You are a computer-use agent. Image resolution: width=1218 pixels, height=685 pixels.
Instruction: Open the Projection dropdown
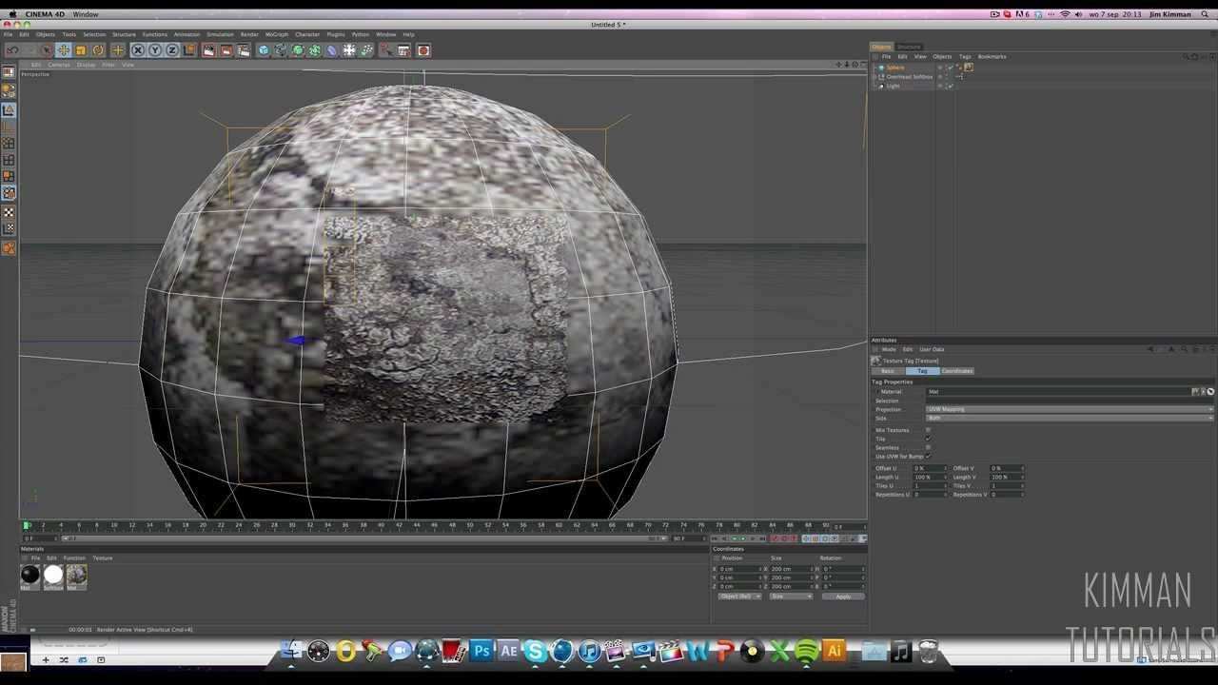coord(1069,409)
